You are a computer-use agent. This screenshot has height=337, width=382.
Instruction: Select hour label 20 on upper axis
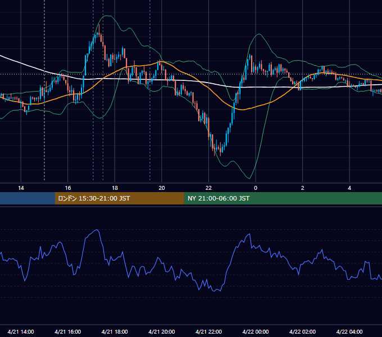162,188
